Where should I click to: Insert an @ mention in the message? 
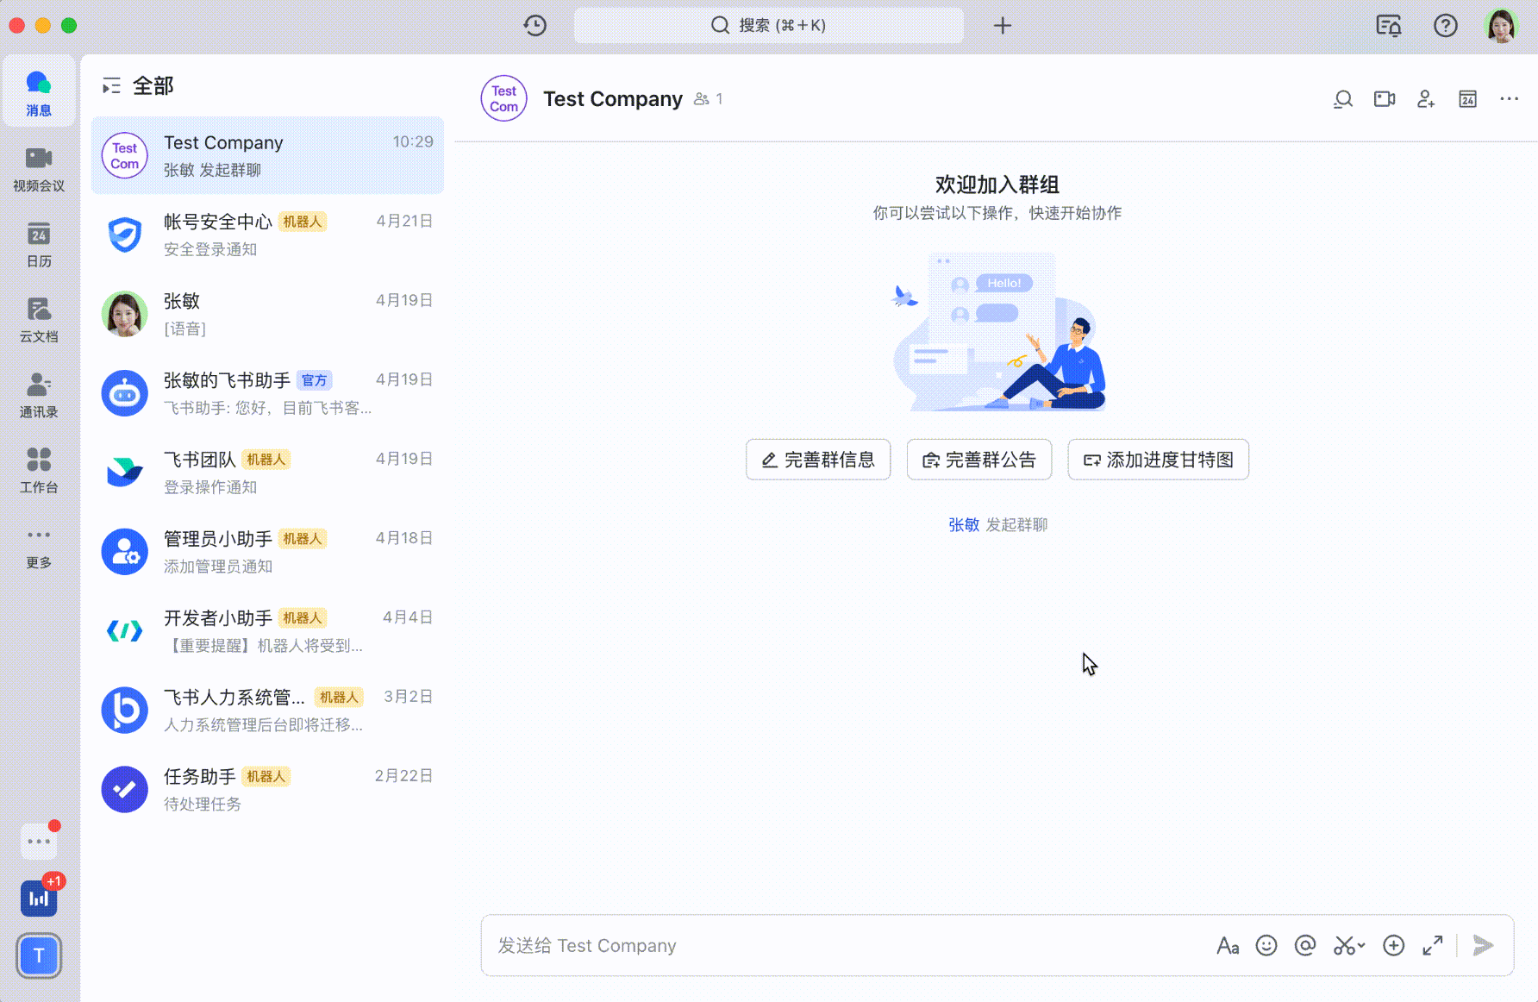1304,945
